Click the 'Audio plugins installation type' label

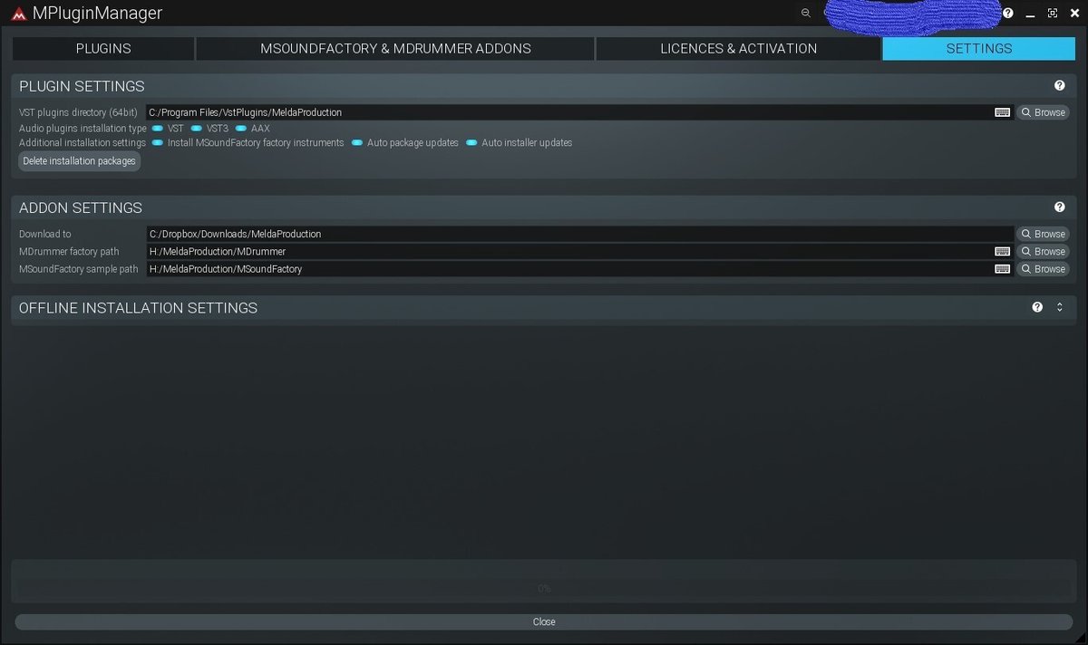tap(83, 129)
